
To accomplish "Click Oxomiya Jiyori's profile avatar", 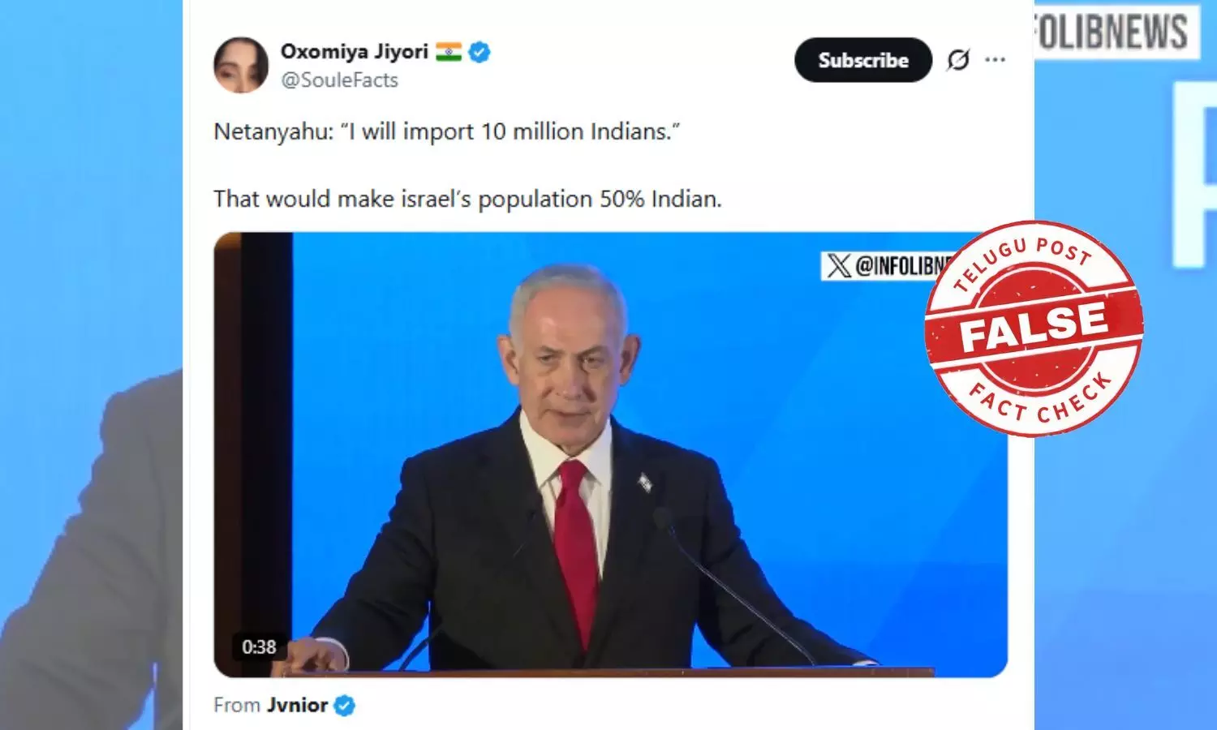I will 241,65.
